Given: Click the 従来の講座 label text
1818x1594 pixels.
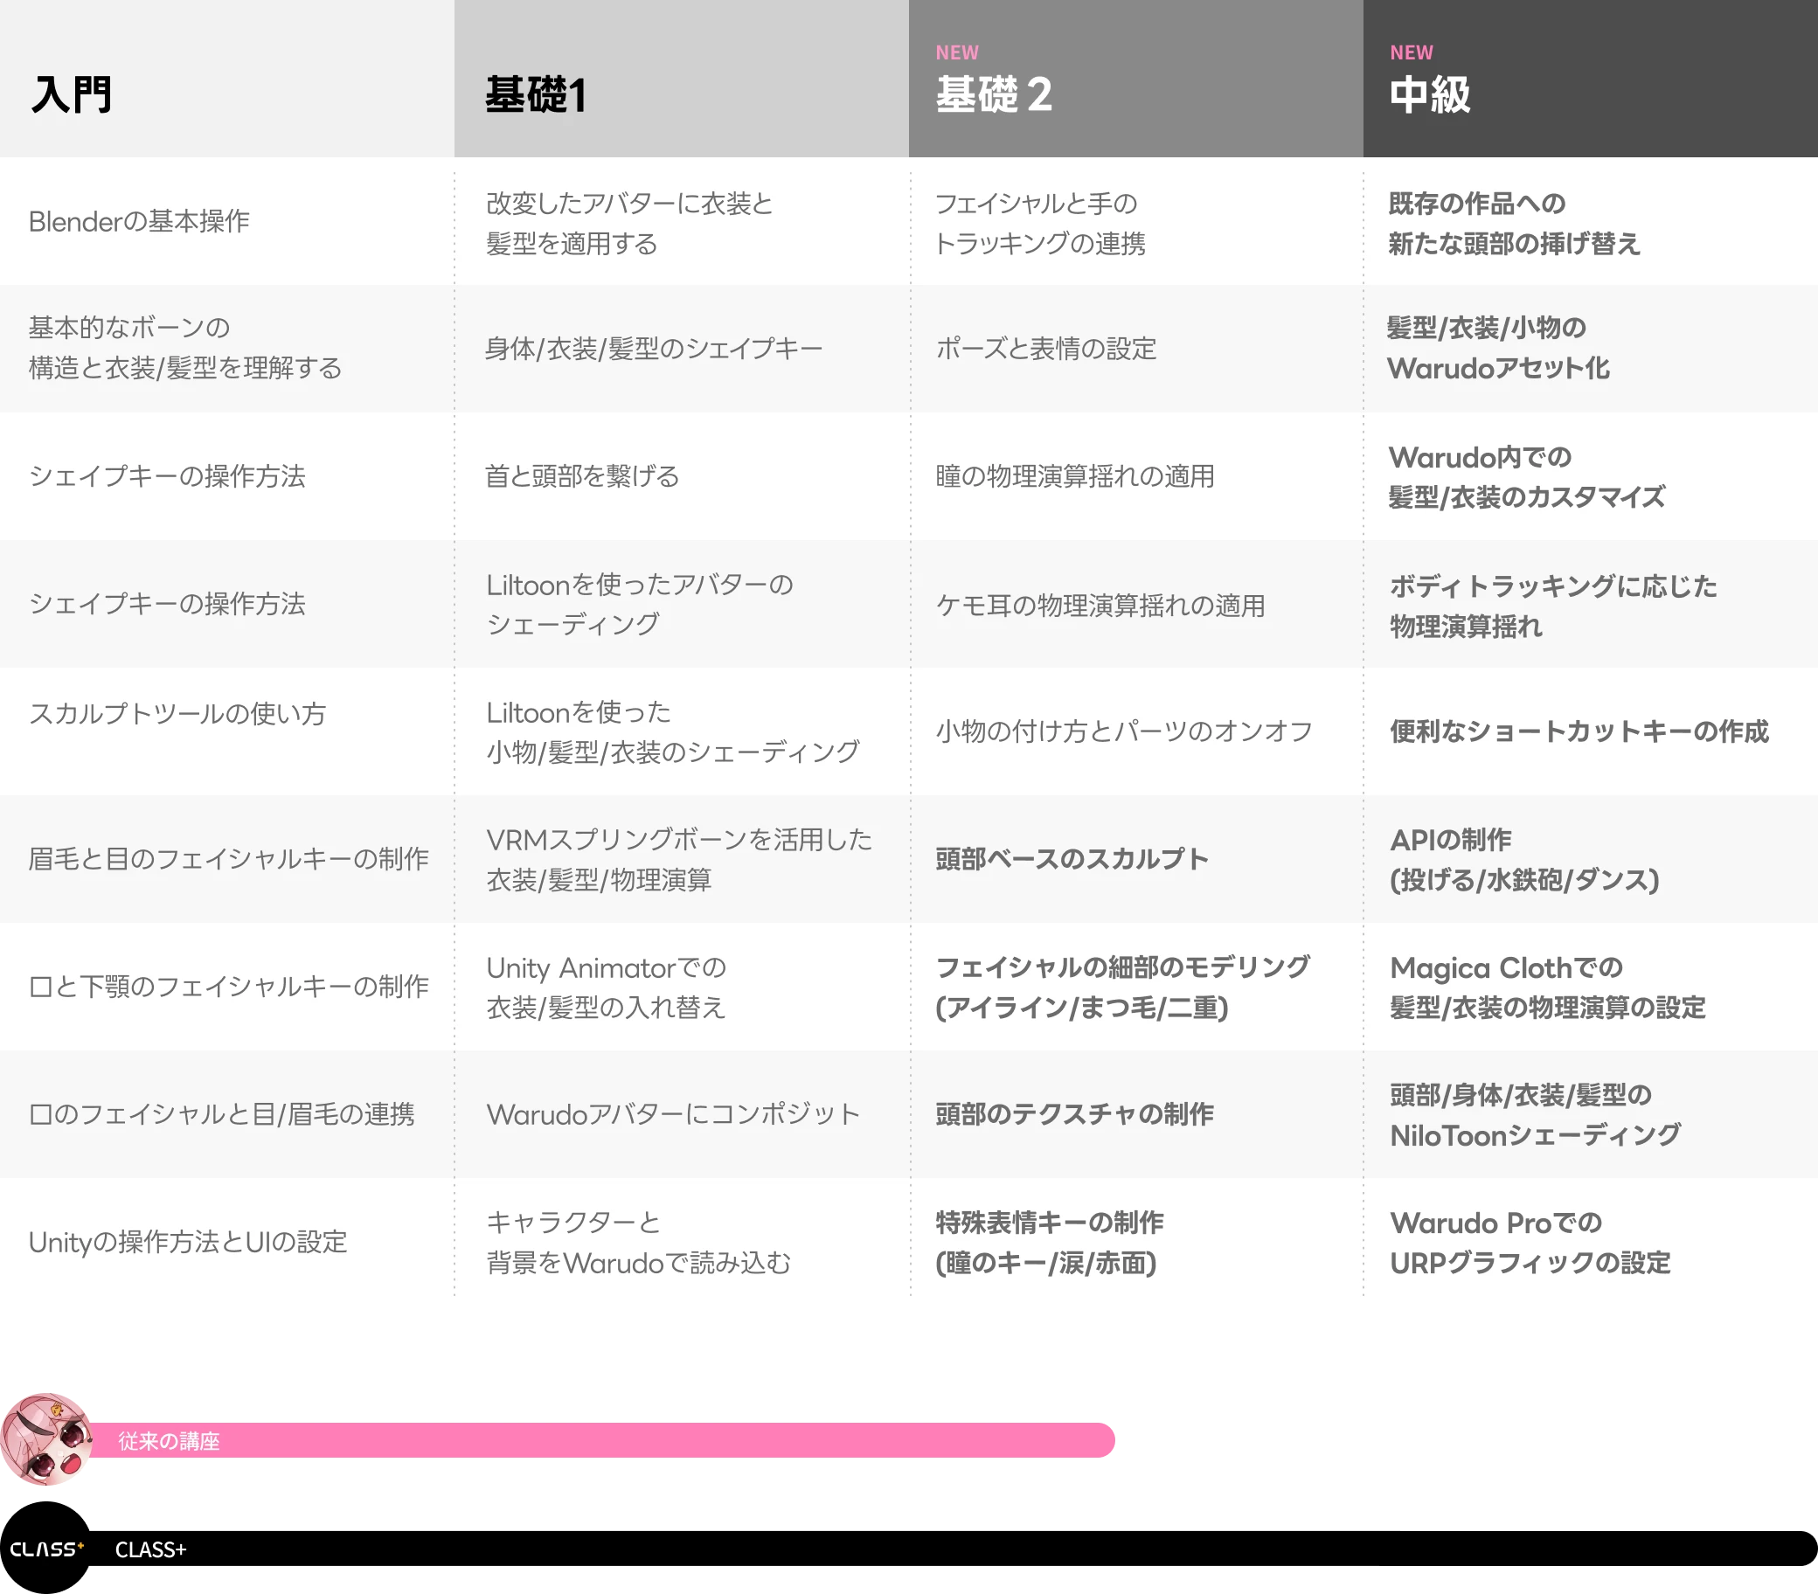Looking at the screenshot, I should coord(168,1441).
